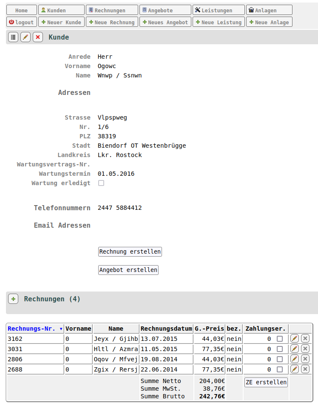Open the customer list view icon

13,37
